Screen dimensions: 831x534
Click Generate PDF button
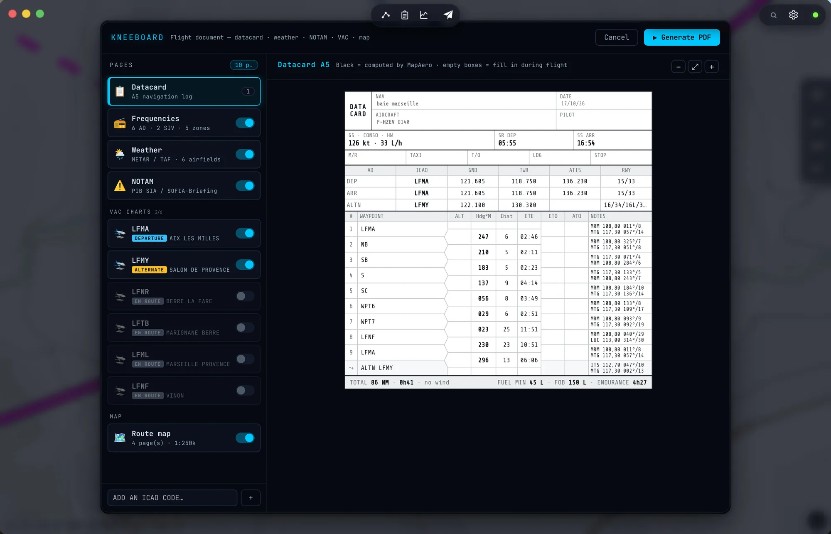coord(682,37)
